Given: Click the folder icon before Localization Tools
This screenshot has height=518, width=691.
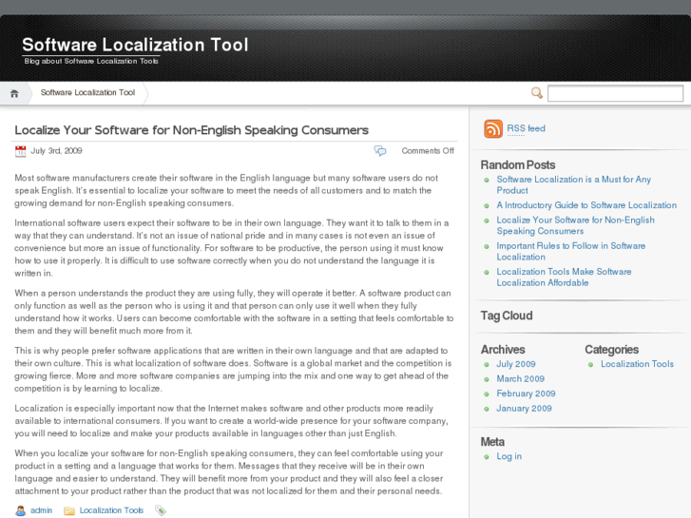Looking at the screenshot, I should tap(69, 510).
